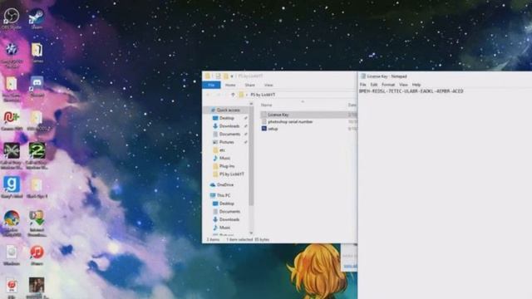
Task: Open the OBS Studio desktop icon
Action: click(11, 16)
